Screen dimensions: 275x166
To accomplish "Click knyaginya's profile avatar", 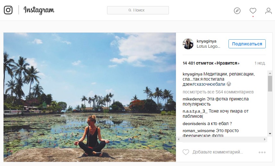I will coord(188,44).
